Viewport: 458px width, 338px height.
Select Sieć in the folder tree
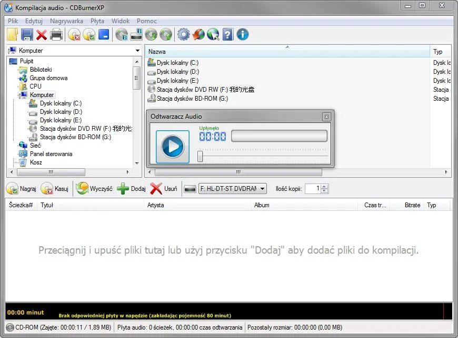pos(35,146)
